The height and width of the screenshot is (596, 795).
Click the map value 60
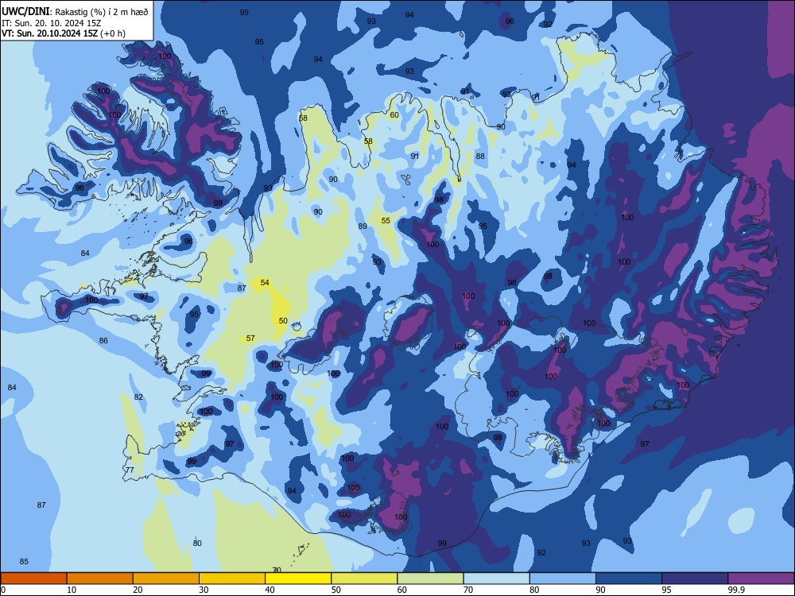pos(394,115)
